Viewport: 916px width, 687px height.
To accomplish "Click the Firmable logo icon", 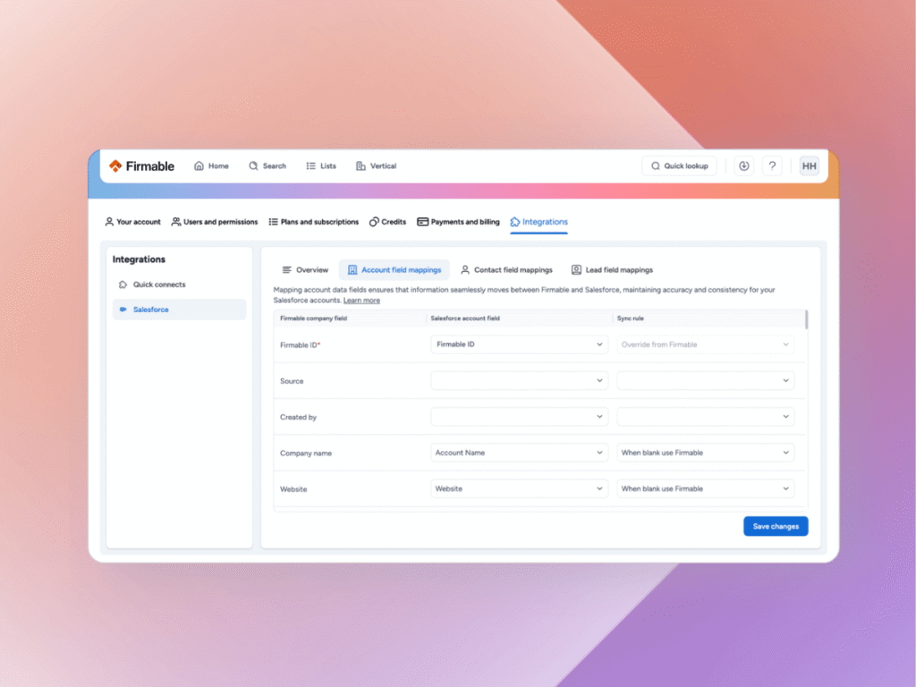I will click(115, 165).
